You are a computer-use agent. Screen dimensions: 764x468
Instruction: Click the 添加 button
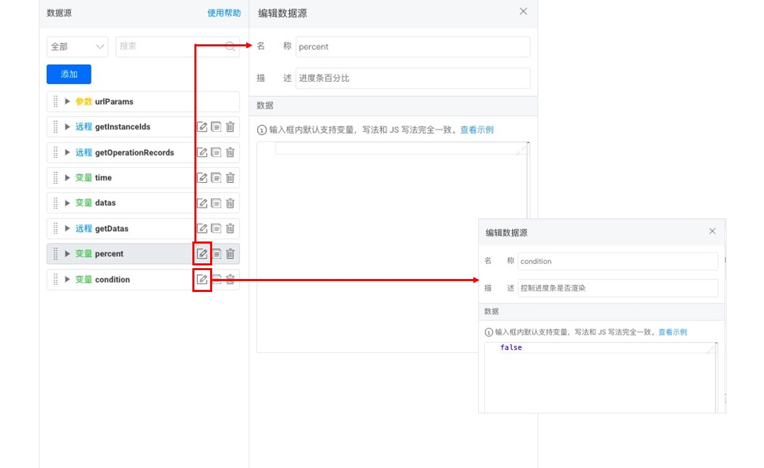click(x=69, y=74)
